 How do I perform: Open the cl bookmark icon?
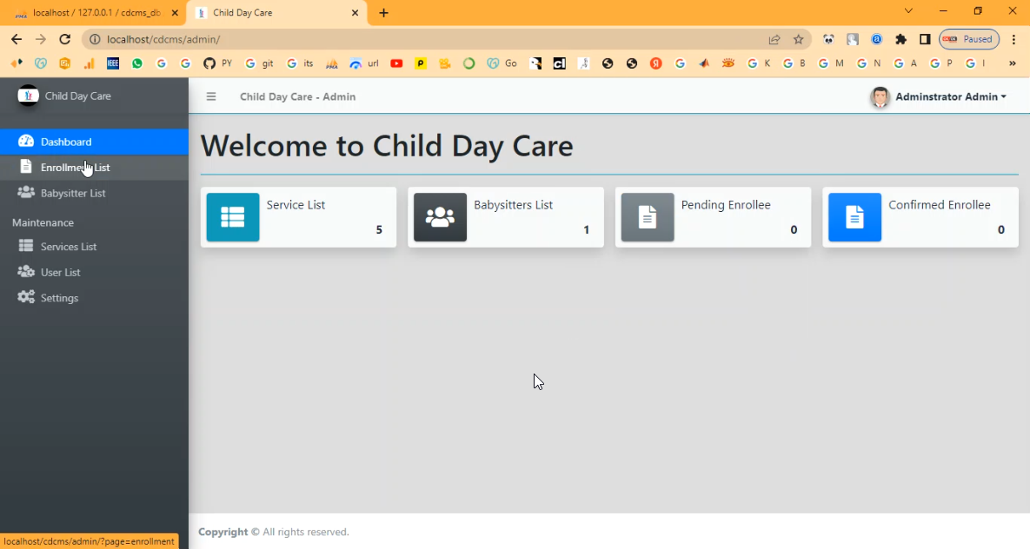point(559,63)
